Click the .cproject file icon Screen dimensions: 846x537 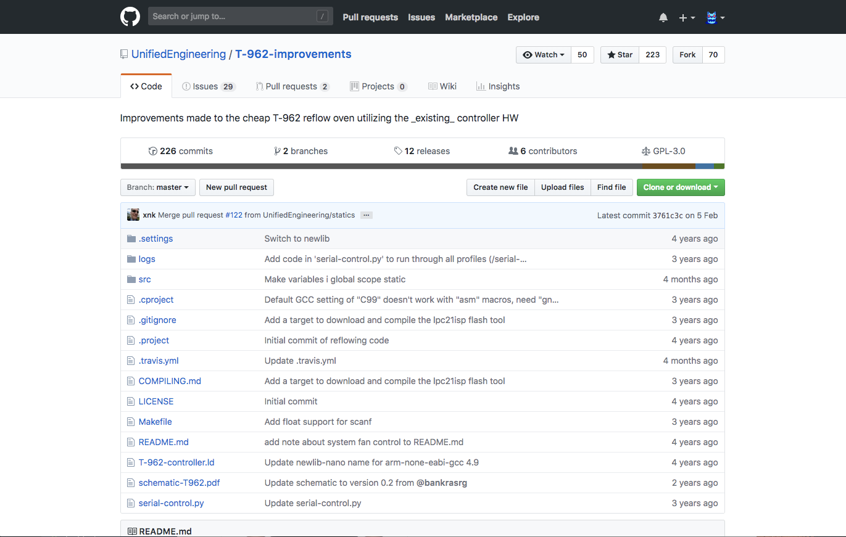pos(130,300)
